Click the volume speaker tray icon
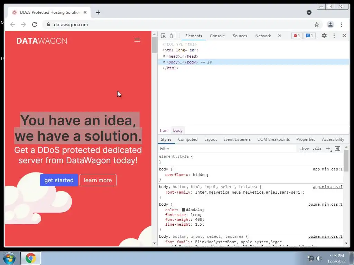 [319, 258]
